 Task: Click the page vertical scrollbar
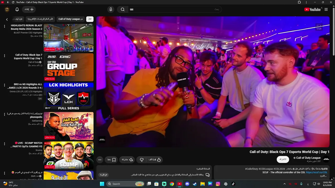[x=333, y=31]
